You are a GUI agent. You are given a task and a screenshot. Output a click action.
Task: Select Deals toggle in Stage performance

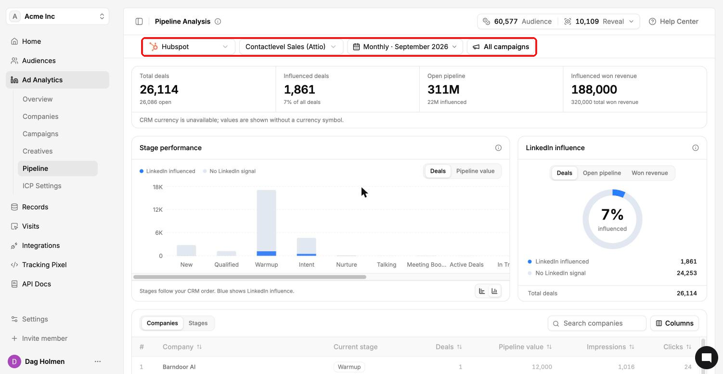coord(438,171)
